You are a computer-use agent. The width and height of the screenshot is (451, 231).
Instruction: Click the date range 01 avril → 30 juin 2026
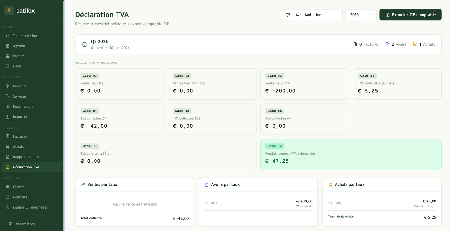tap(110, 48)
